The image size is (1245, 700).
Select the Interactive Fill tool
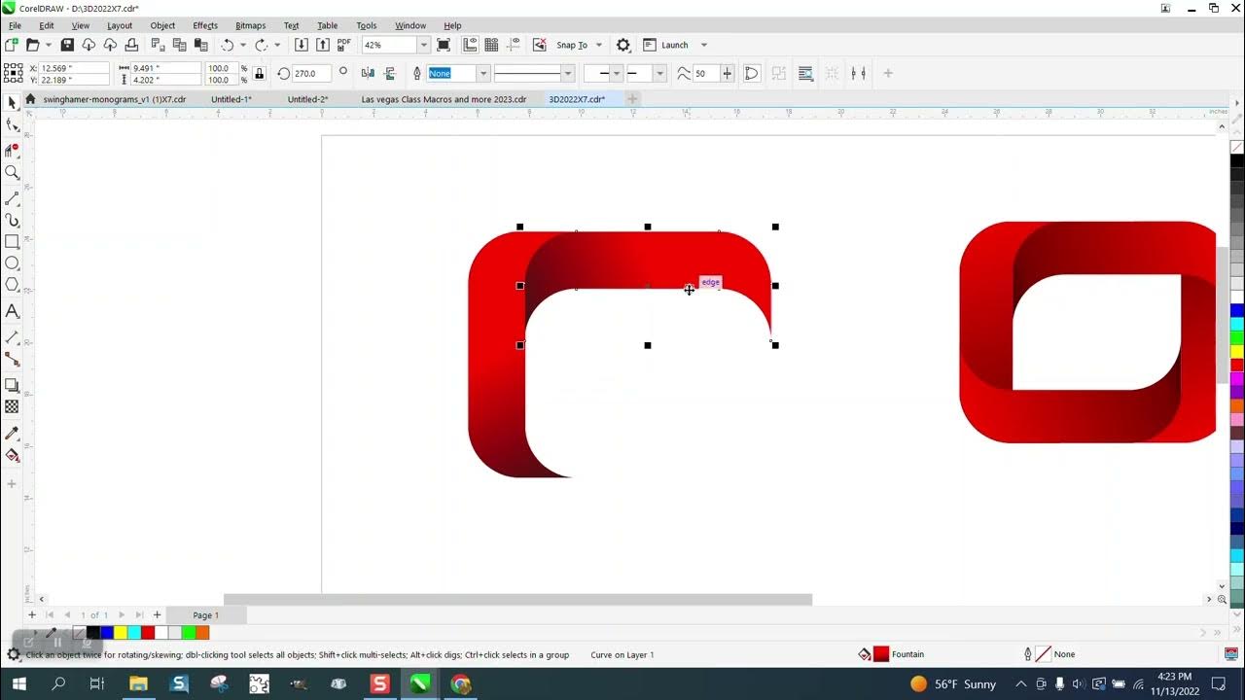12,454
